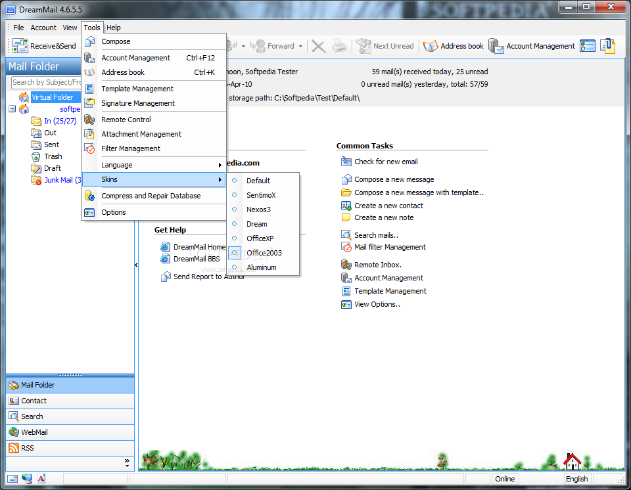This screenshot has width=631, height=490.
Task: Choose Compress and Repair Database
Action: point(154,196)
